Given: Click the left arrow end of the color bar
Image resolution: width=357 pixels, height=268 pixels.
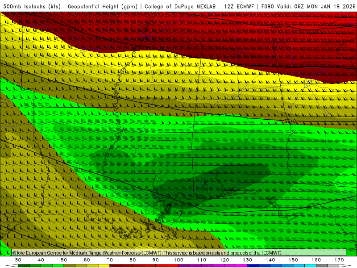Looking at the screenshot, I should coord(12,266).
